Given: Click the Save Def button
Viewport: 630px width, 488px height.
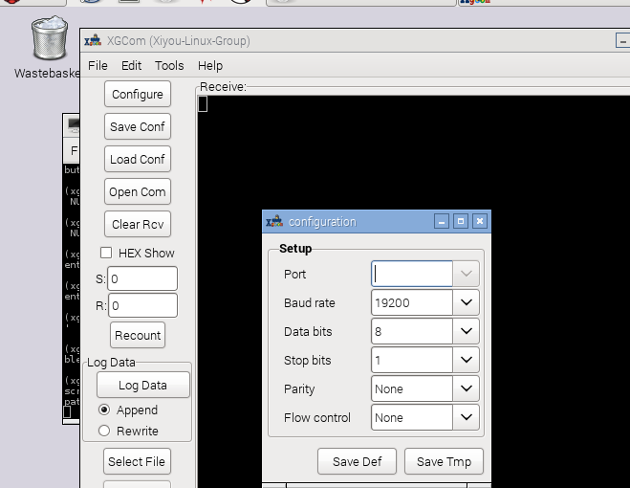Looking at the screenshot, I should (357, 461).
